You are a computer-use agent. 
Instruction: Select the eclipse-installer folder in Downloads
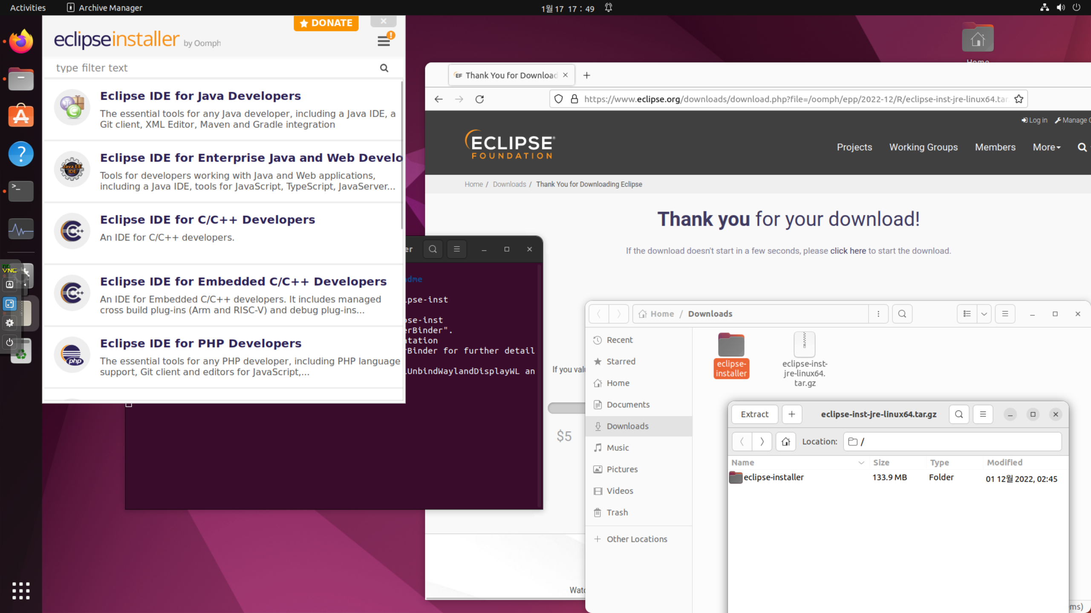(x=731, y=355)
